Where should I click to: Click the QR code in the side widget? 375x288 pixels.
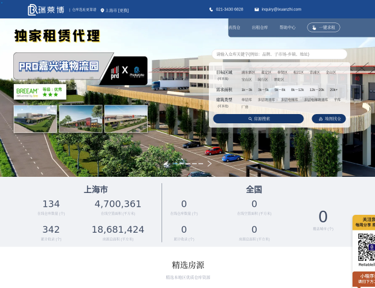pyautogui.click(x=366, y=247)
